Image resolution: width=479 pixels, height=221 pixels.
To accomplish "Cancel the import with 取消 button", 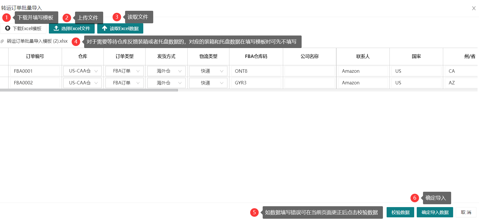I will tap(466, 212).
